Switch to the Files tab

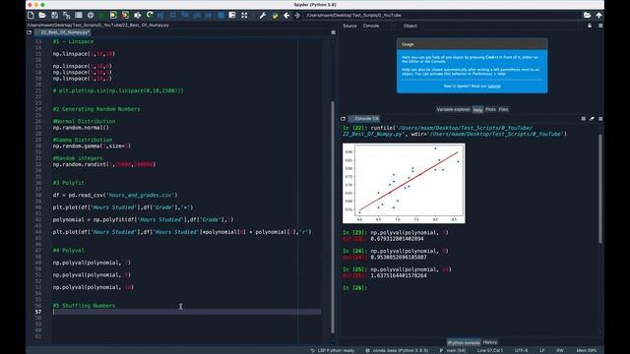pos(503,109)
